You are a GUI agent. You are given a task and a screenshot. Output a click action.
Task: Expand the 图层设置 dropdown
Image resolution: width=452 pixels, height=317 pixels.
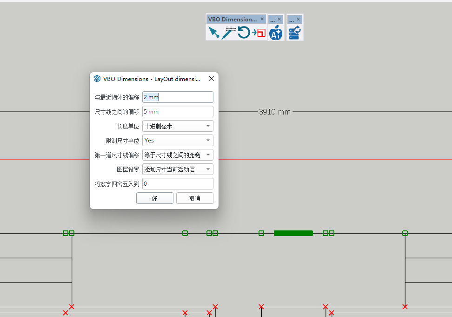tap(178, 169)
